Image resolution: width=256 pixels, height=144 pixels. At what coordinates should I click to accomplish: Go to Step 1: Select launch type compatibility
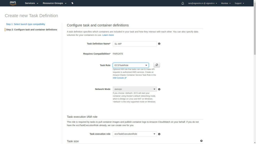coord(25,24)
